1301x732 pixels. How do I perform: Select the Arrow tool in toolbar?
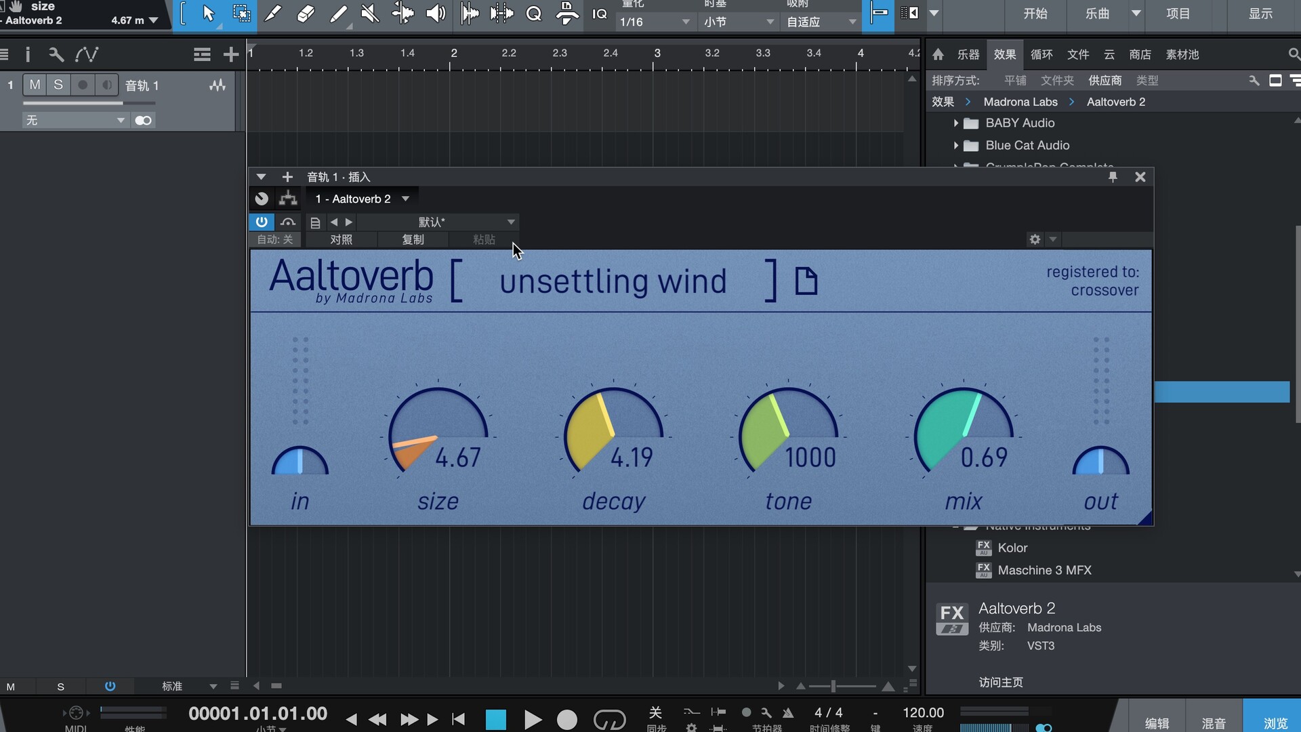208,14
